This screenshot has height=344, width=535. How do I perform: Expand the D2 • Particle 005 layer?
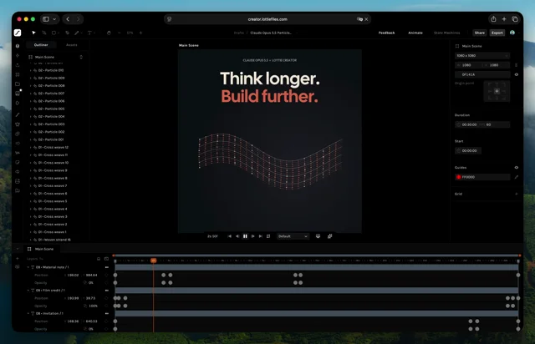pyautogui.click(x=31, y=109)
